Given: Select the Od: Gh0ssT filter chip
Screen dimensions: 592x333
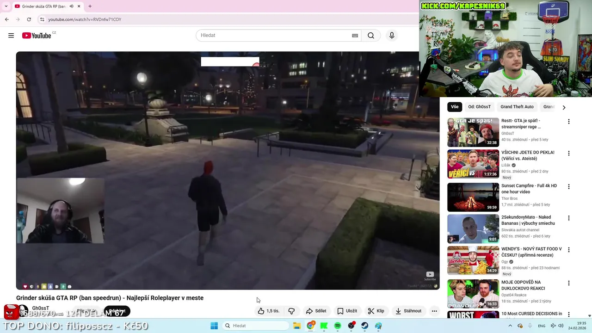Looking at the screenshot, I should (479, 107).
